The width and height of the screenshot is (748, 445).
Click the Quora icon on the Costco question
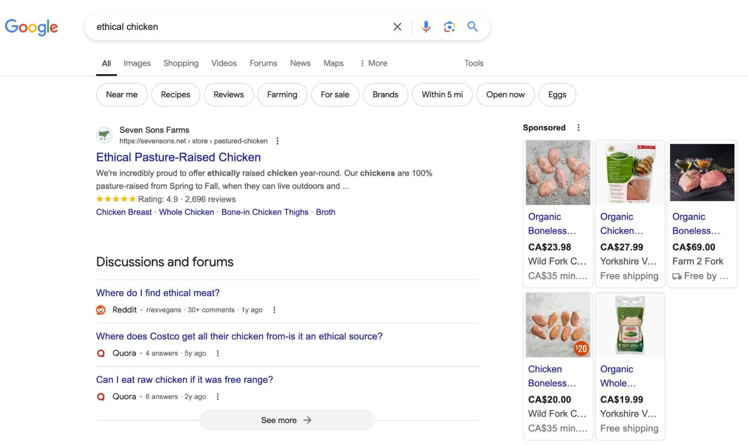pyautogui.click(x=100, y=353)
